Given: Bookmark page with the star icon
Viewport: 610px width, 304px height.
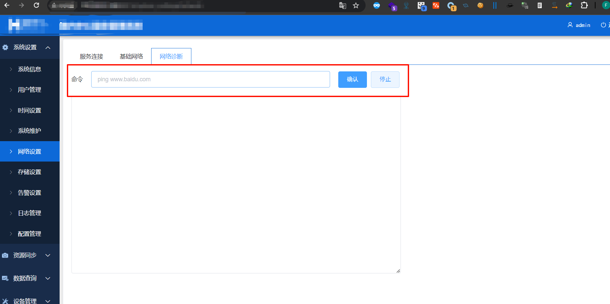Looking at the screenshot, I should coord(356,5).
